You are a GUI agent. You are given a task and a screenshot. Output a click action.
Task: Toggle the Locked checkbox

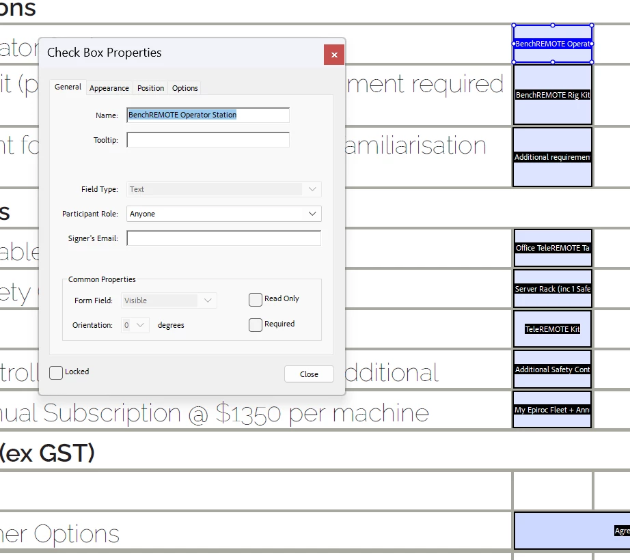[56, 372]
